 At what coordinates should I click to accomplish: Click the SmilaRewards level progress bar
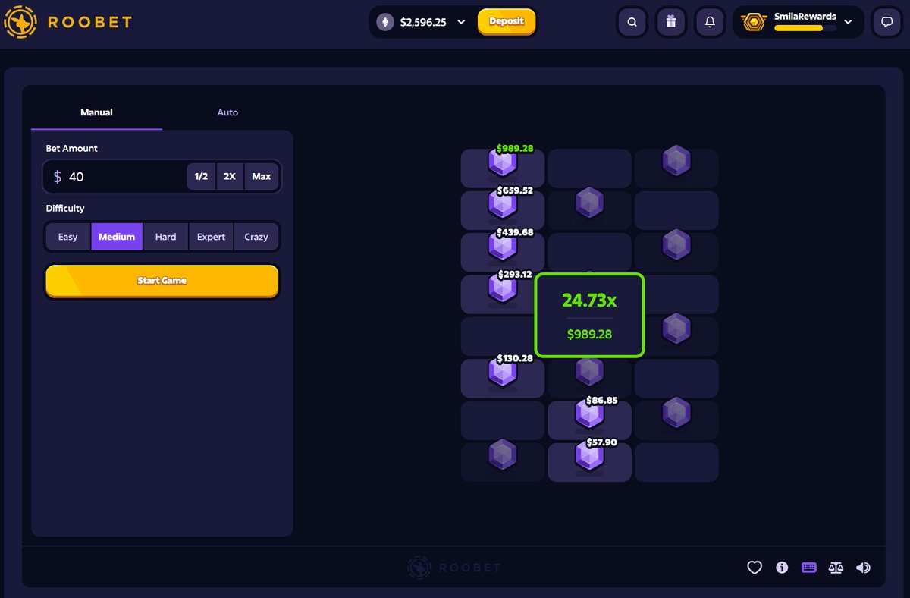coord(805,28)
